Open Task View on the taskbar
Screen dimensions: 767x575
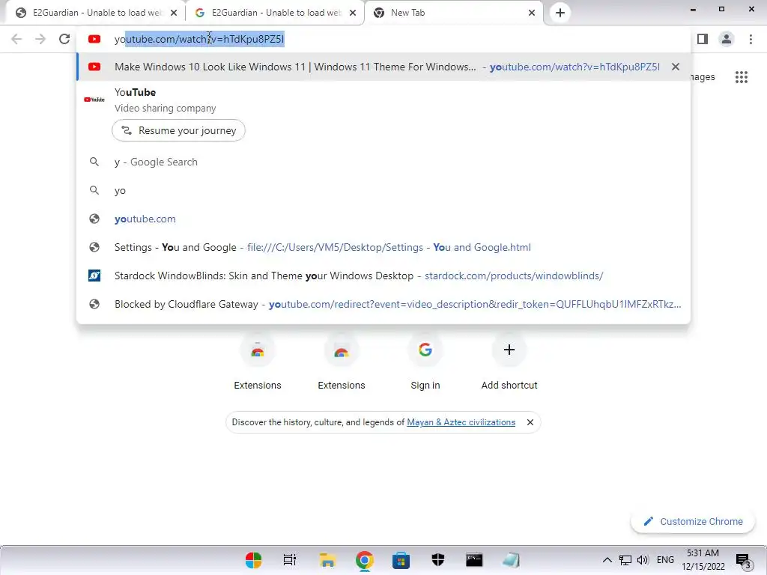pyautogui.click(x=290, y=560)
